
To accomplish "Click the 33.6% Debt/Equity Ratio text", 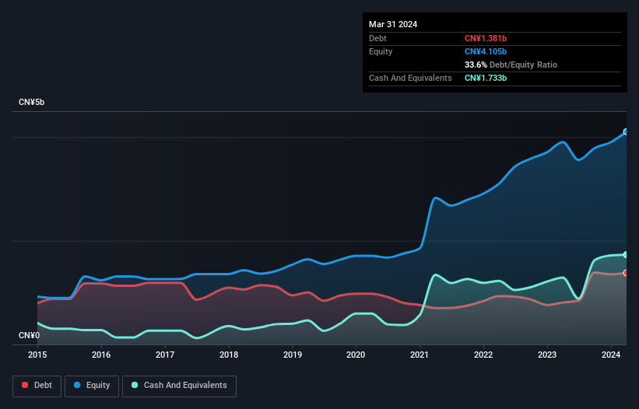I will (x=511, y=65).
